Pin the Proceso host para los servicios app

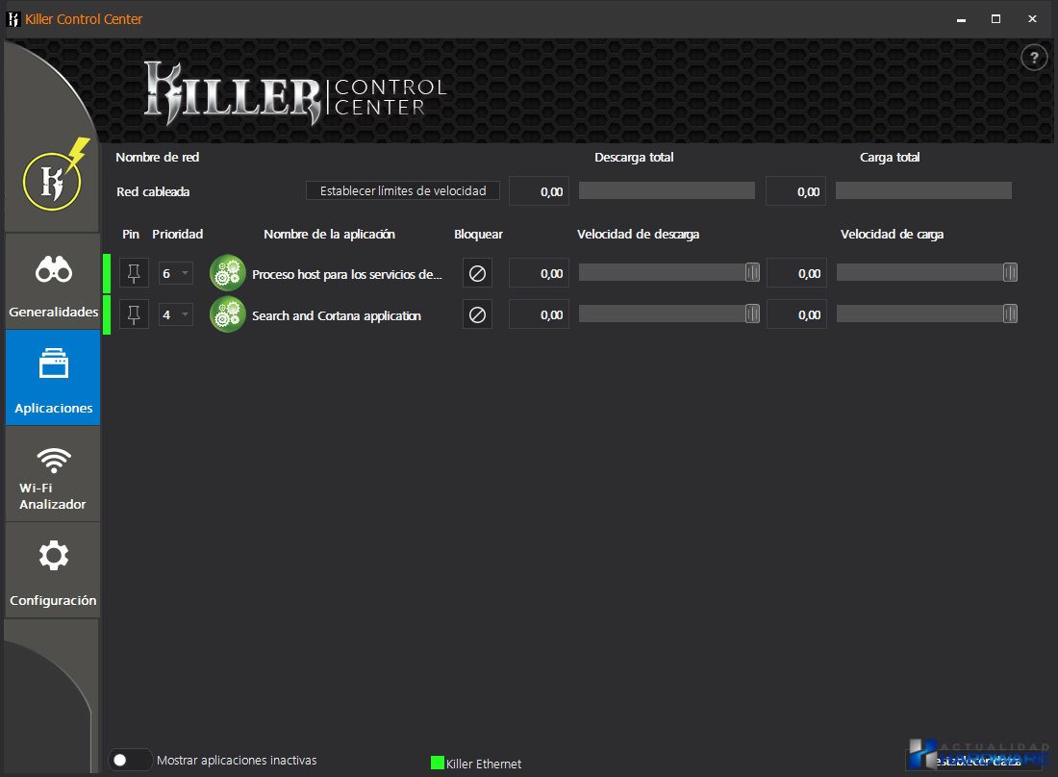click(x=134, y=274)
